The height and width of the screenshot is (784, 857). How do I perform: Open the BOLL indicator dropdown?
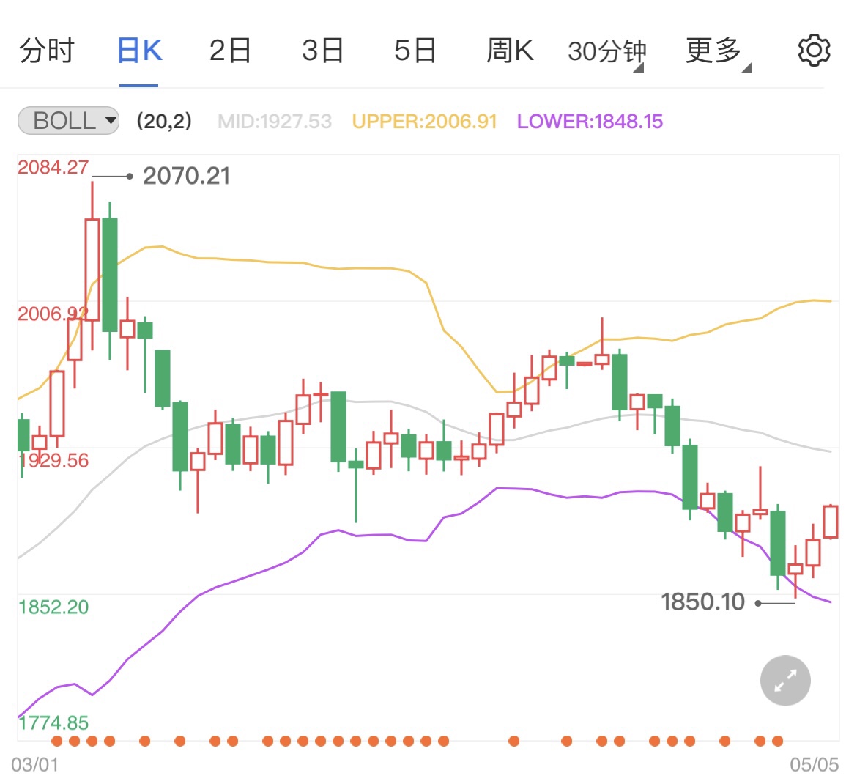[67, 121]
